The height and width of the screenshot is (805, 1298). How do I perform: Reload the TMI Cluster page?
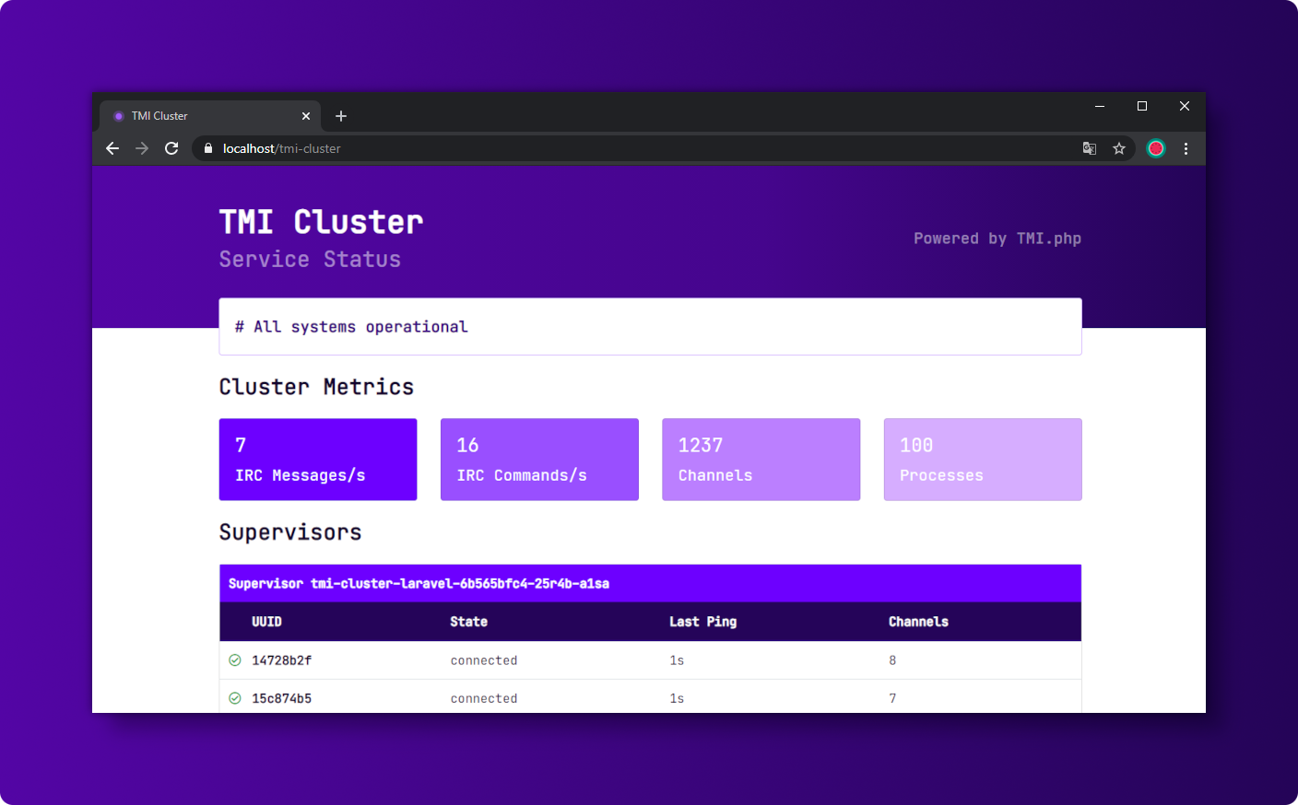point(171,148)
